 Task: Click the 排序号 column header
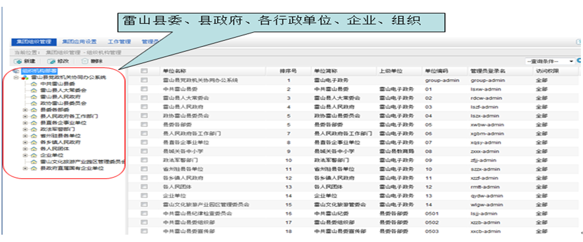(288, 71)
